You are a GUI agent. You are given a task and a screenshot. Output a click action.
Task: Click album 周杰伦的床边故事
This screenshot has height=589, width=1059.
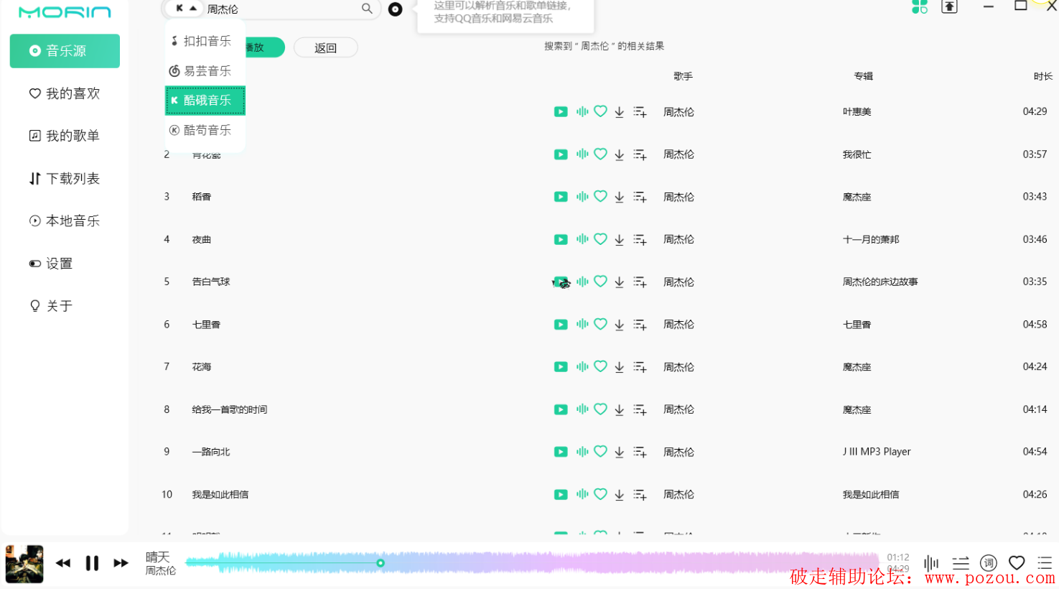[880, 282]
